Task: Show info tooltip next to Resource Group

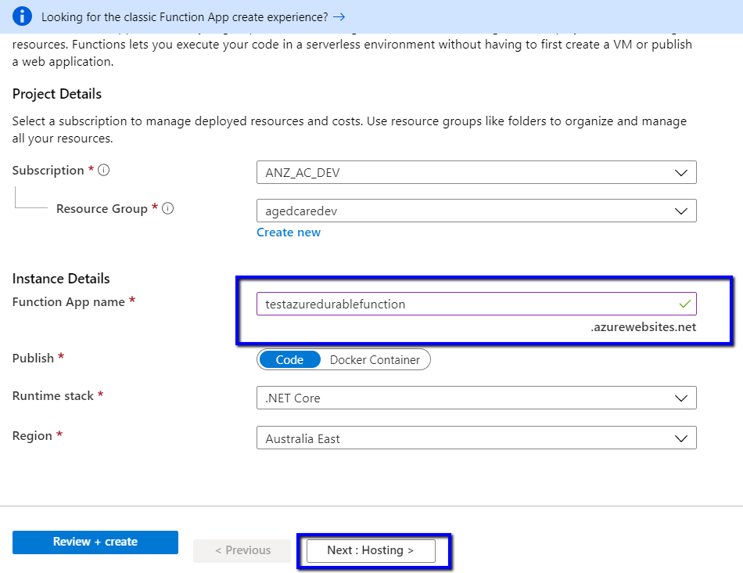Action: [167, 209]
